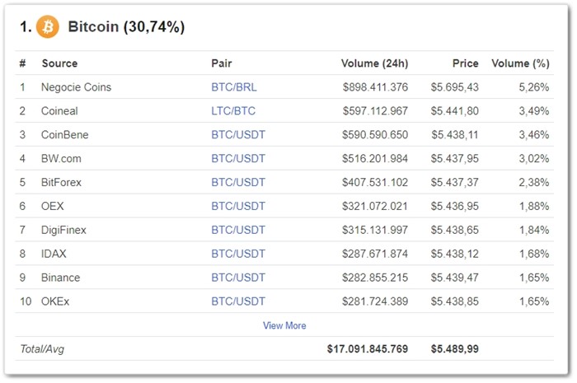This screenshot has width=577, height=383.
Task: Click CoinBene's BTC/USDT pair link
Action: (238, 135)
